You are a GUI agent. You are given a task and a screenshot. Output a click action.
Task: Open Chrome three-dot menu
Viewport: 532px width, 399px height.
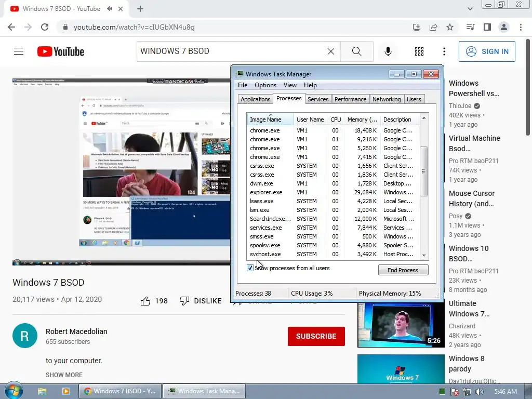tap(521, 27)
